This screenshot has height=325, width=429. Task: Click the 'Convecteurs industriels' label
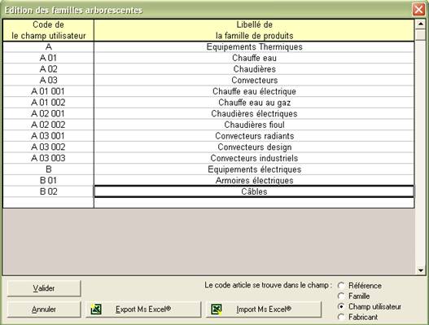[x=254, y=158]
